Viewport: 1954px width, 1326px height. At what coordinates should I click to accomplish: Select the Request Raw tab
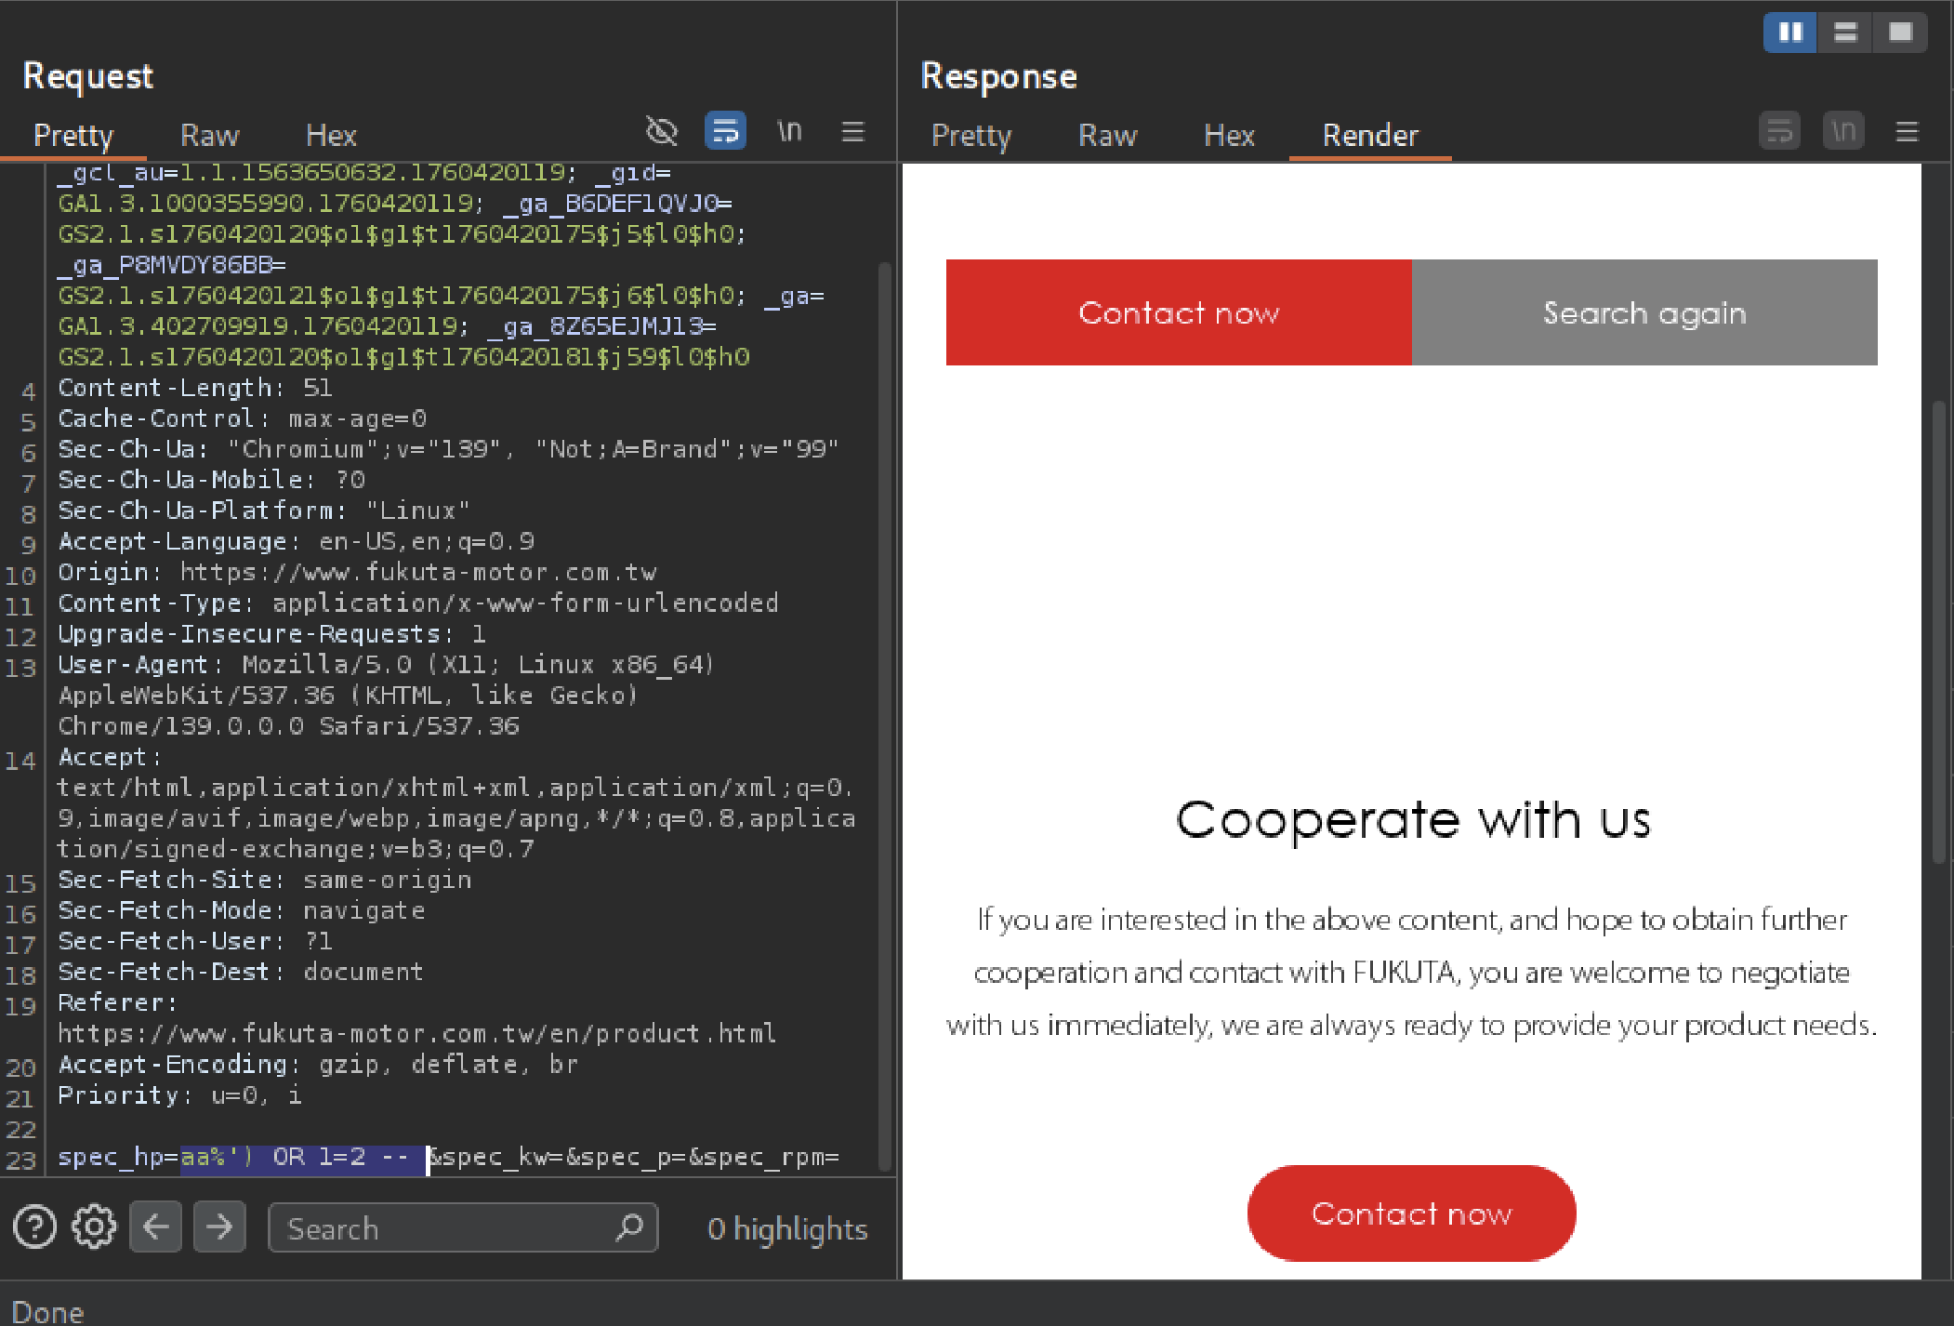209,136
